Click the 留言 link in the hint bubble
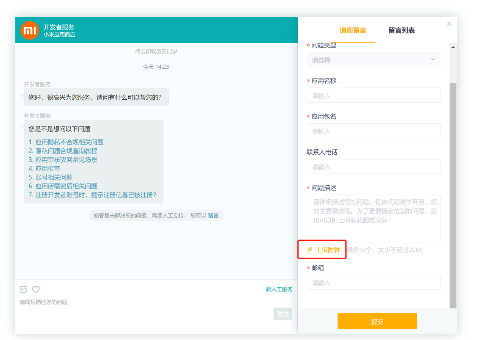The image size is (486, 340). (213, 215)
